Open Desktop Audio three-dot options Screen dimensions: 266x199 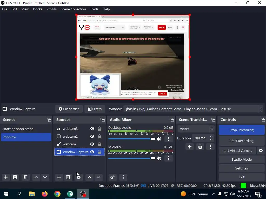point(168,139)
